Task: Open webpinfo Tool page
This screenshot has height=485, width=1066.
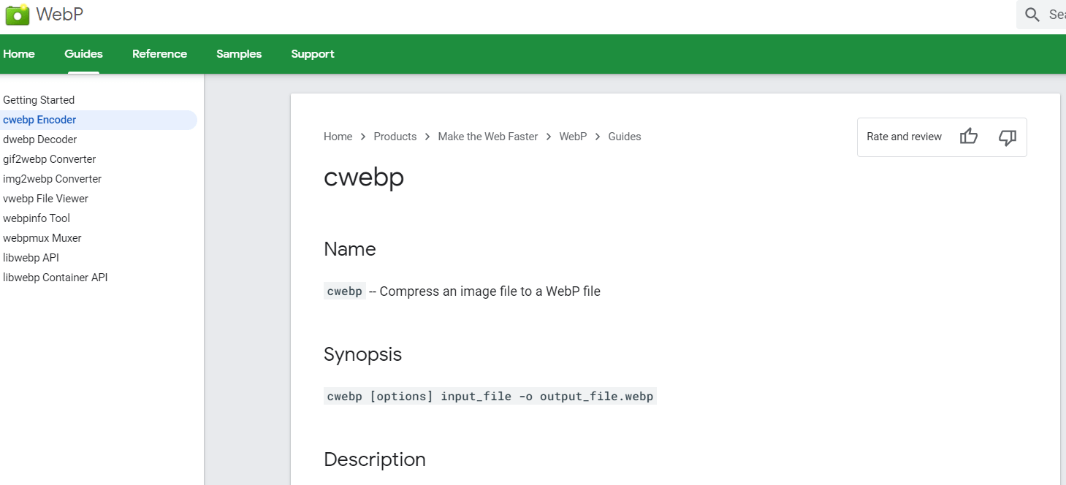Action: pos(37,218)
